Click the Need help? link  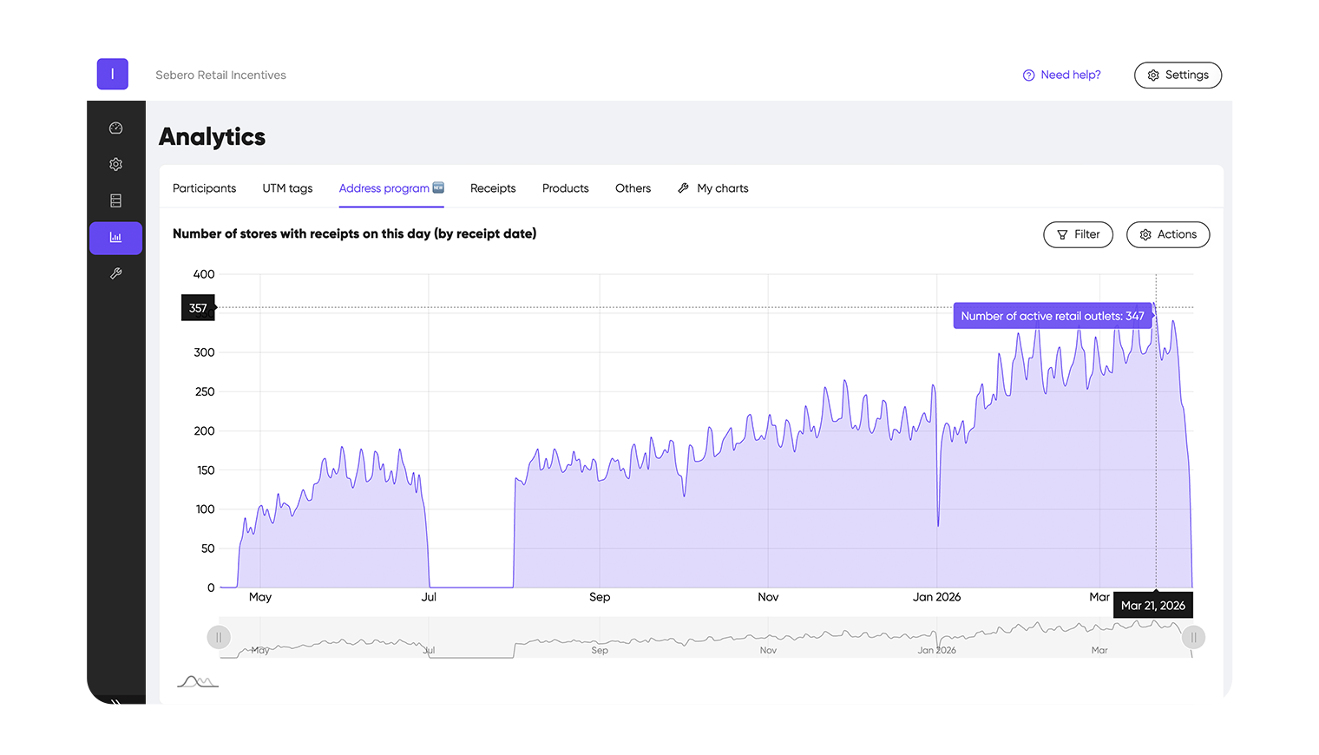tap(1070, 75)
